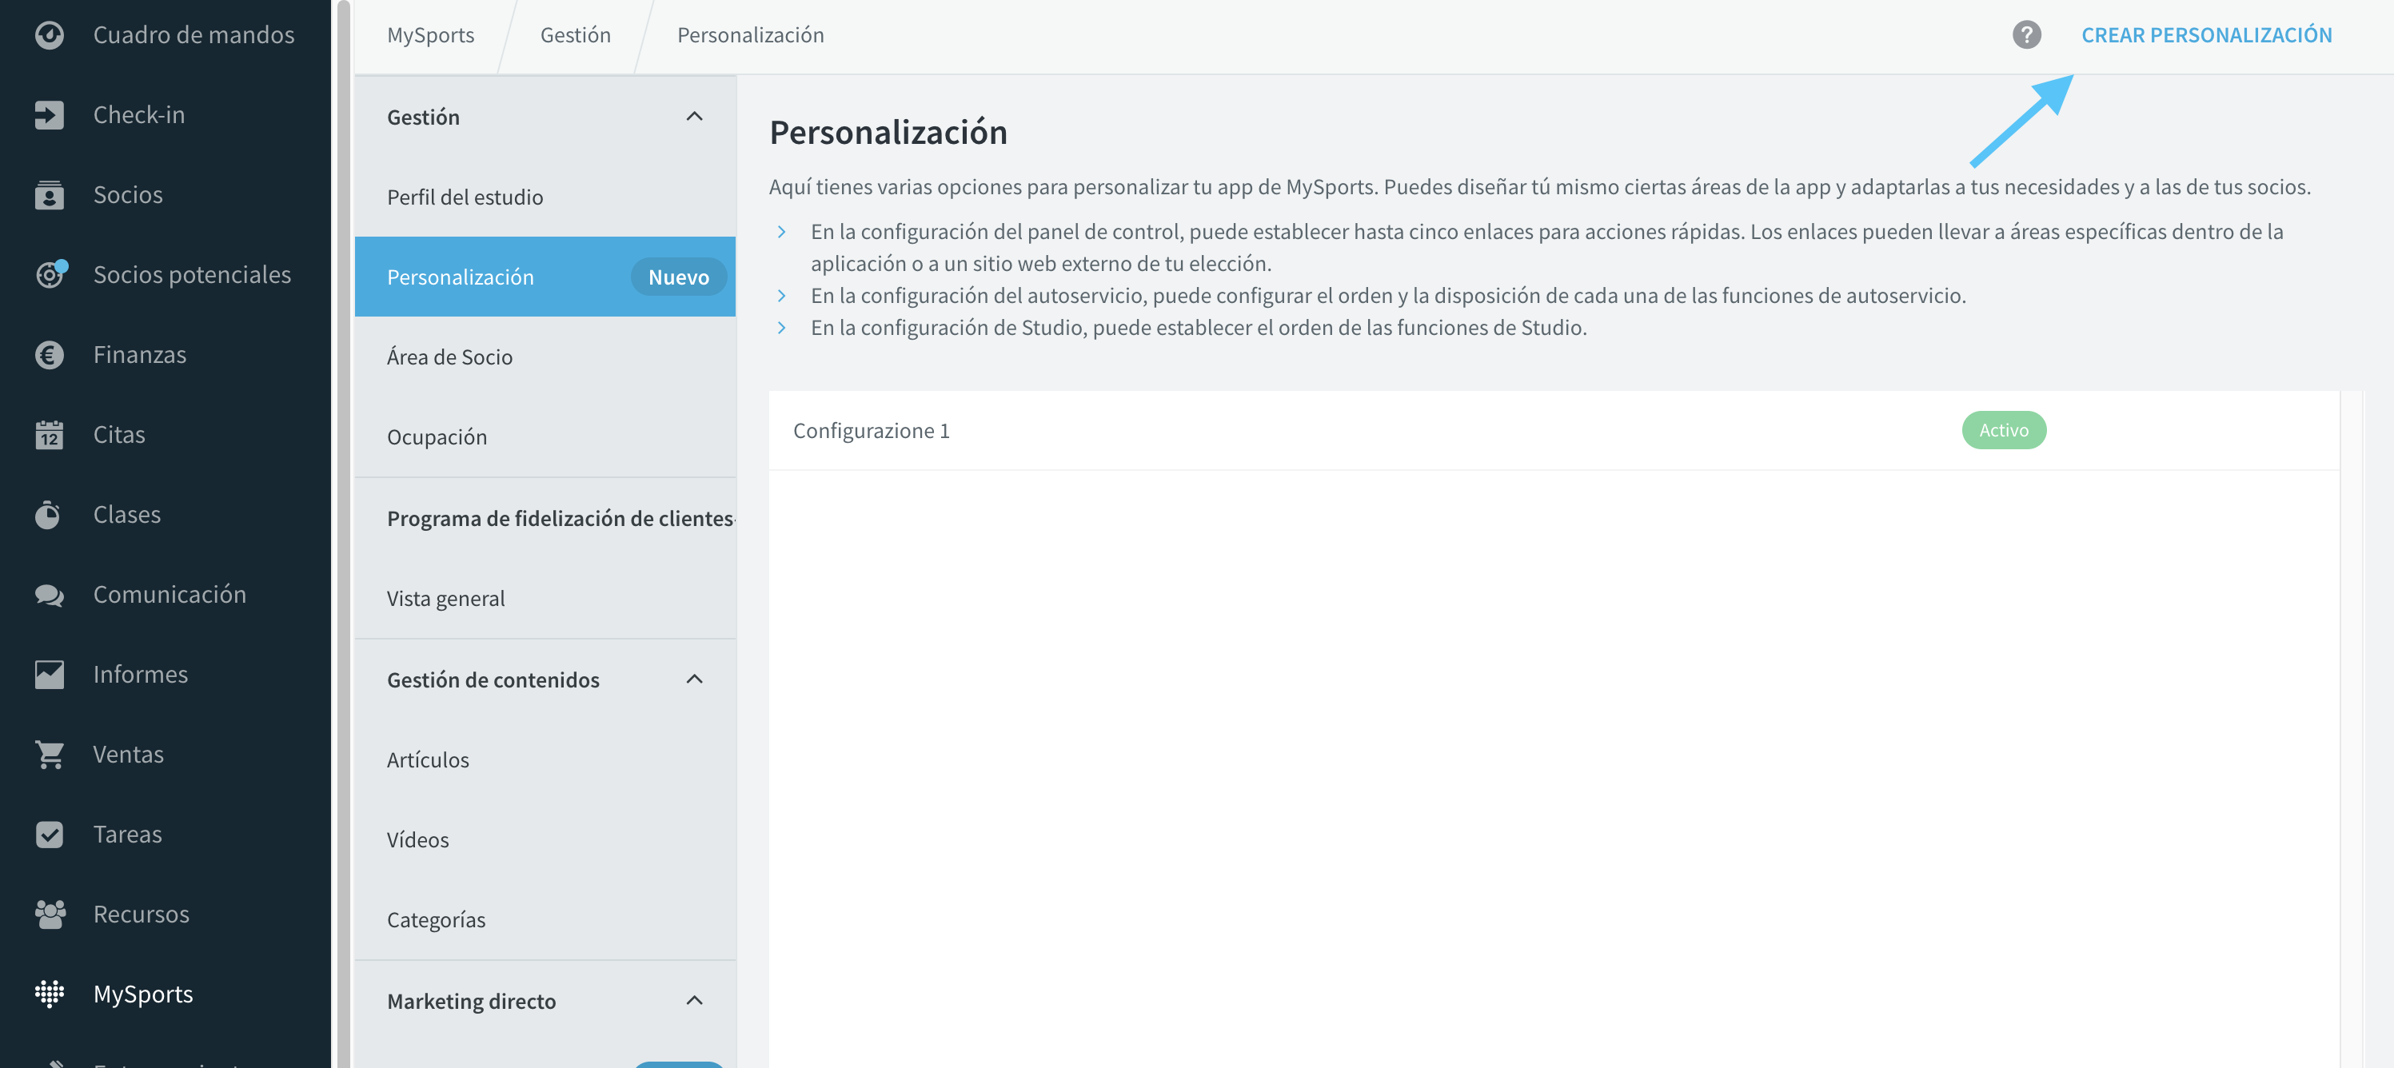This screenshot has width=2394, height=1068.
Task: Click the Finanzas euro icon
Action: click(50, 354)
